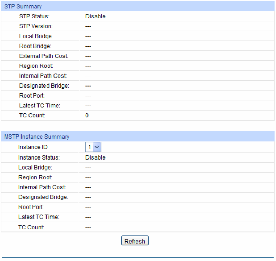Click Region Root label in MSTP Instance Summary
The image size is (276, 261).
[x=35, y=178]
